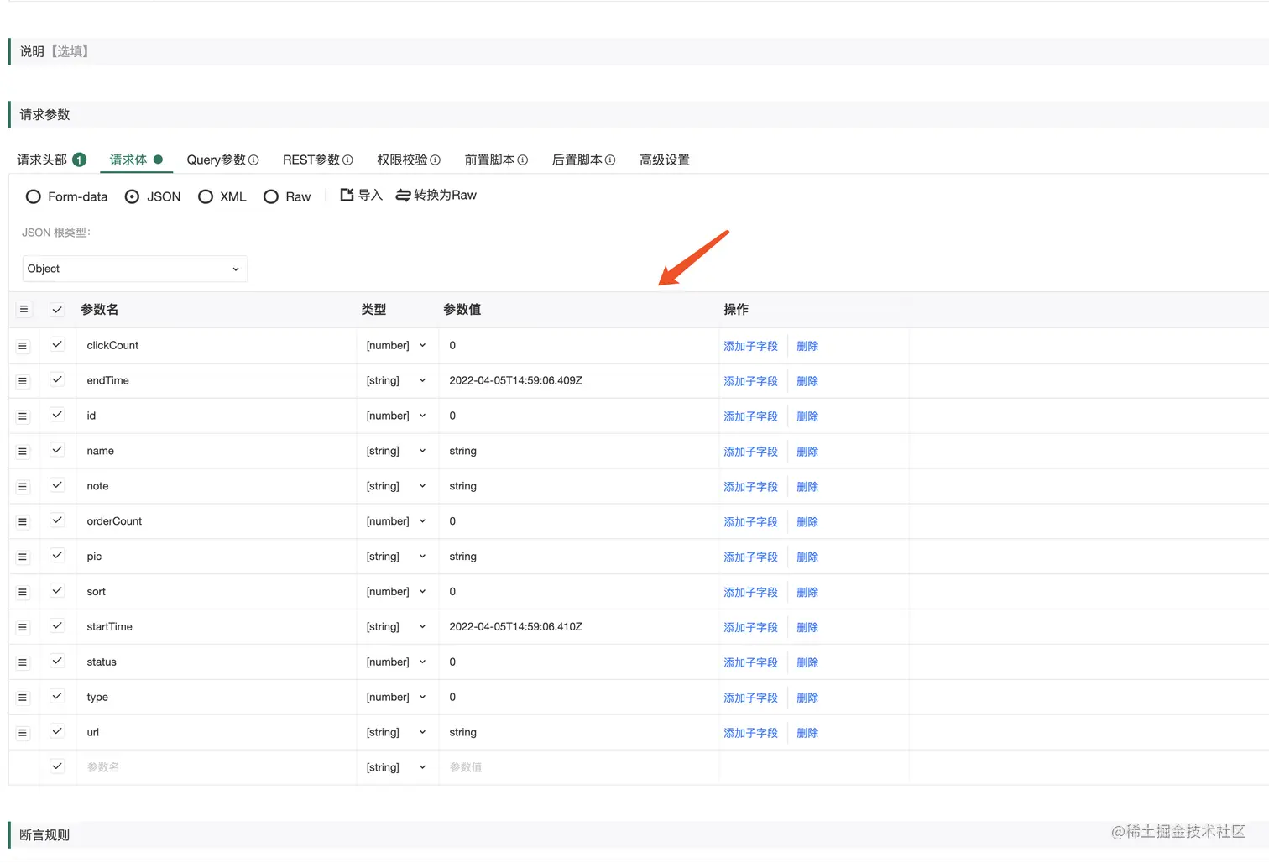This screenshot has width=1269, height=863.
Task: Click the drag handle of the startTime row
Action: pos(23,628)
